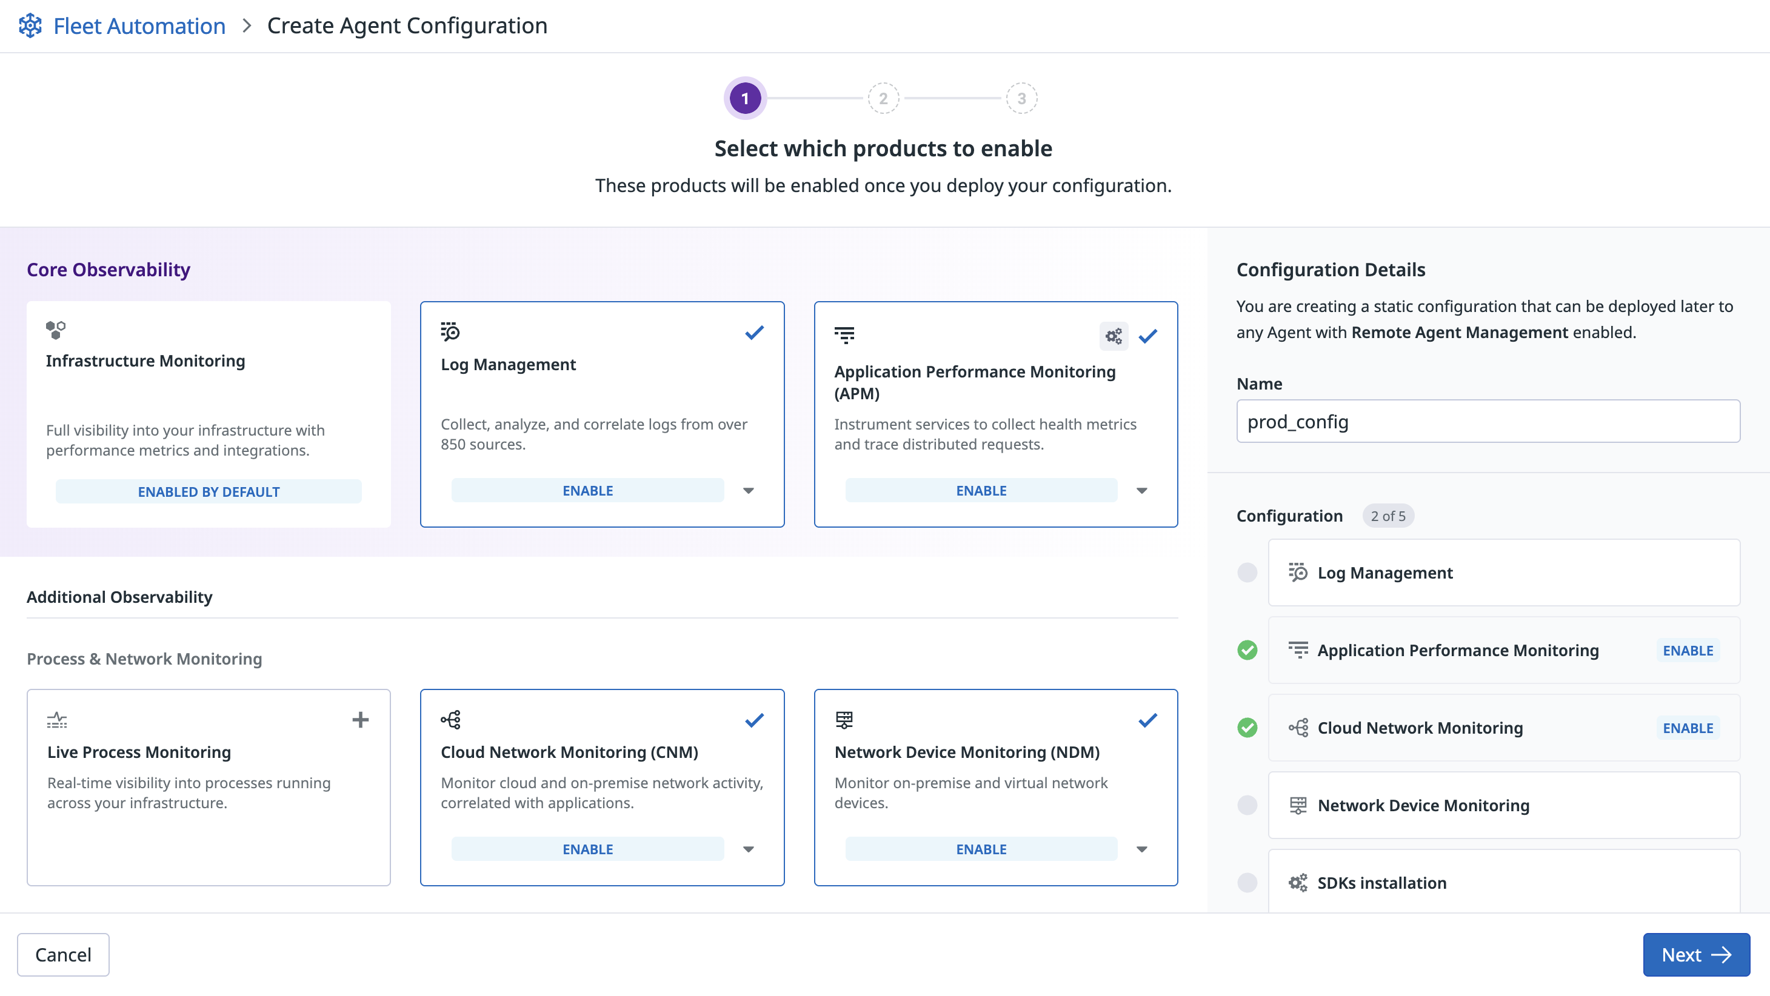Open the APM ENABLE dropdown arrow
Image resolution: width=1770 pixels, height=996 pixels.
click(1141, 491)
